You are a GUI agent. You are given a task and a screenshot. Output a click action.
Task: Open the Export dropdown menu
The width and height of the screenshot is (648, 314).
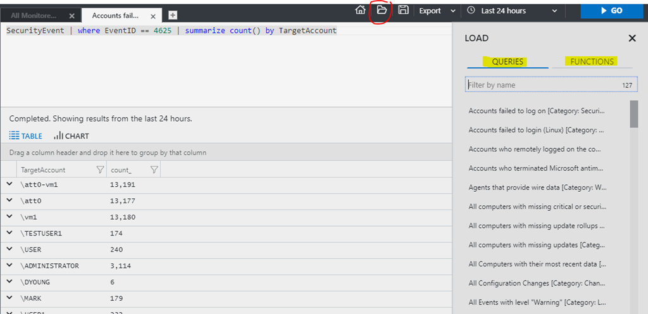click(437, 11)
